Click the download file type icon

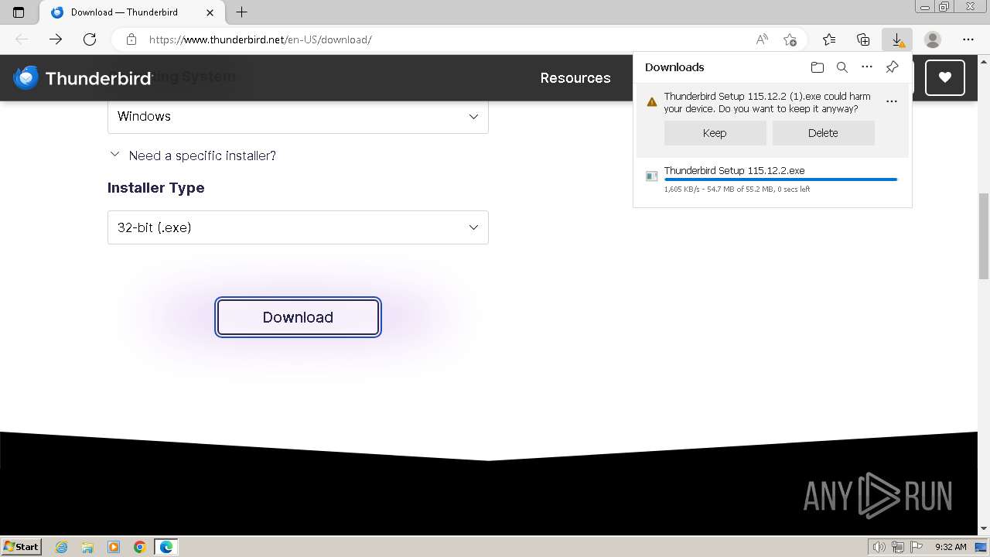651,176
